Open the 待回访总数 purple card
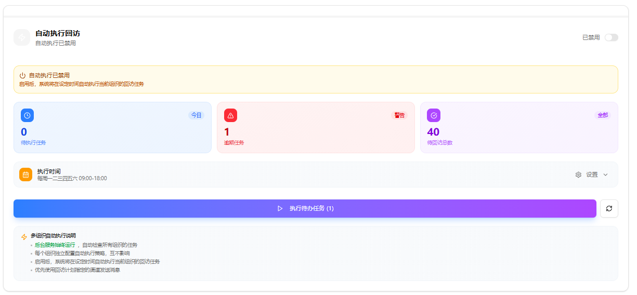Image resolution: width=637 pixels, height=295 pixels. coord(519,128)
